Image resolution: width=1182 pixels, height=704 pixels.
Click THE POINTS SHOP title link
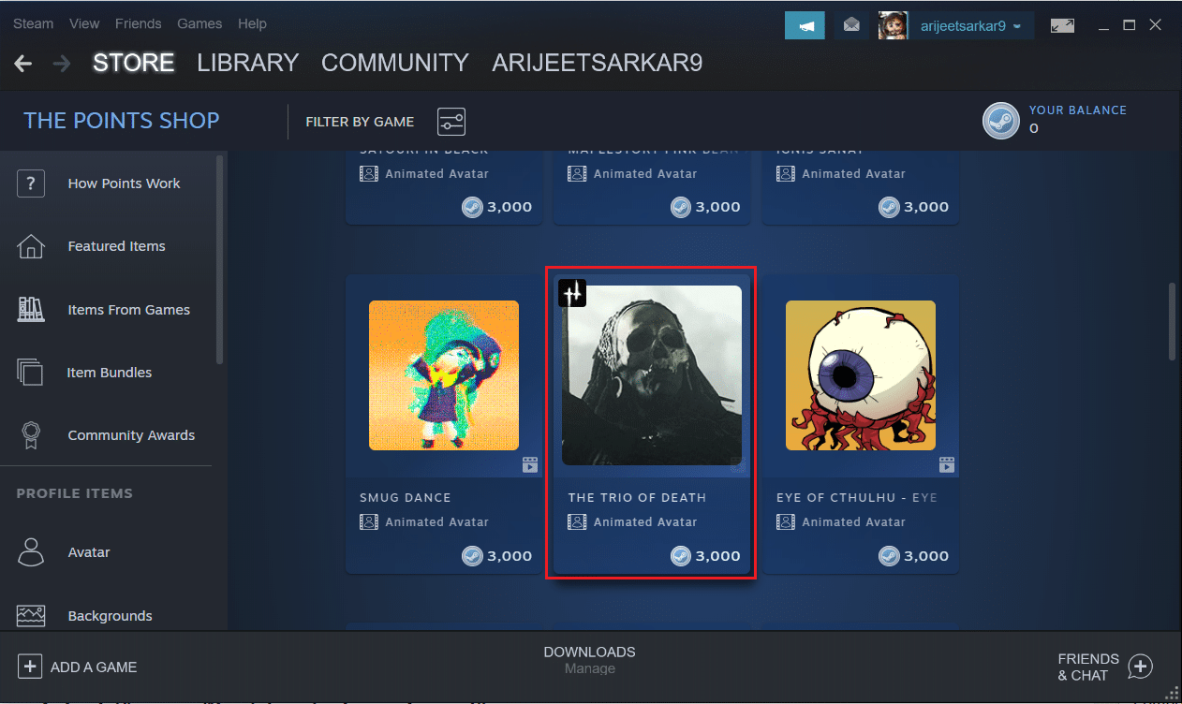(x=122, y=121)
